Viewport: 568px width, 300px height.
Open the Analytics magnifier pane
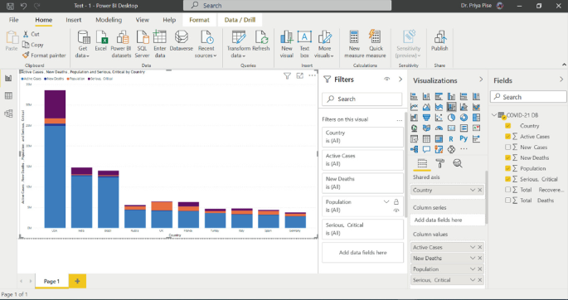(x=458, y=163)
